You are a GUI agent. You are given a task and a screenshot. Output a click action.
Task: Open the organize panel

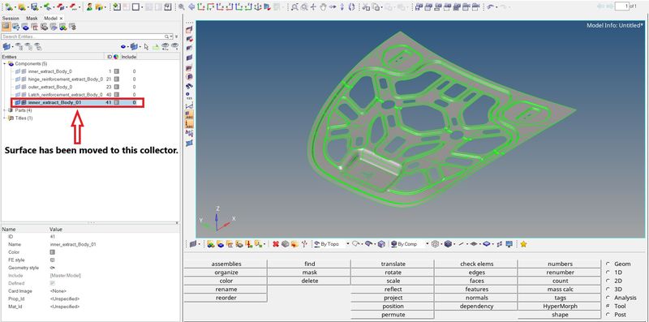(x=226, y=273)
